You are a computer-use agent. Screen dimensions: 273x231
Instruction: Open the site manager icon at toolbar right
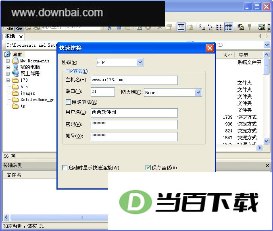pyautogui.click(x=262, y=27)
